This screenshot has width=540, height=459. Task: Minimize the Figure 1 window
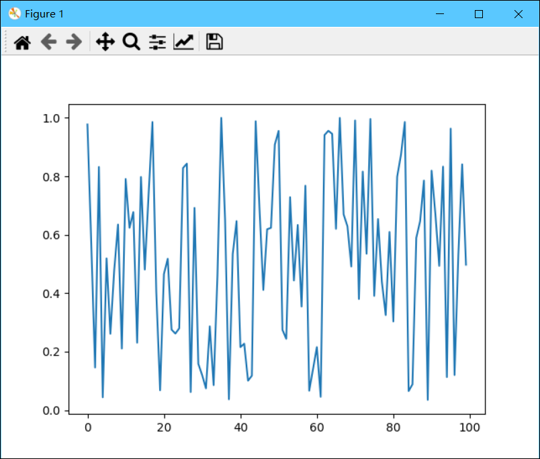point(440,14)
